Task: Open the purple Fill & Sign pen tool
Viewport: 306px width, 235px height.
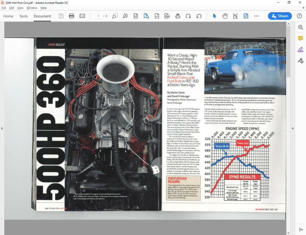Action: tap(300, 49)
